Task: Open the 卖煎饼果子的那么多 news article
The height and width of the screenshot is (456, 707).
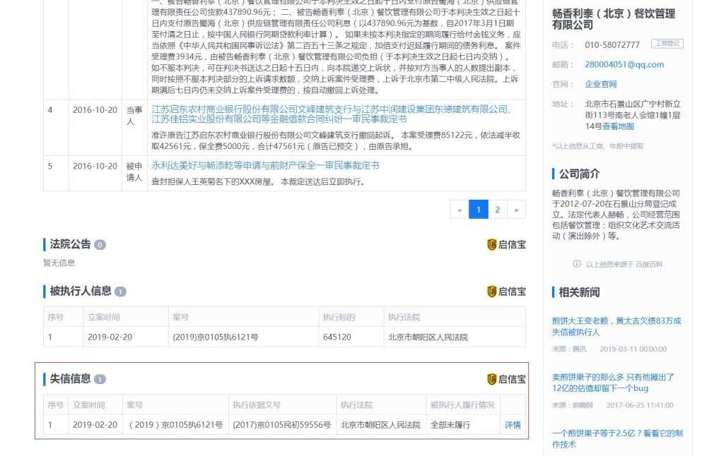Action: coord(613,383)
